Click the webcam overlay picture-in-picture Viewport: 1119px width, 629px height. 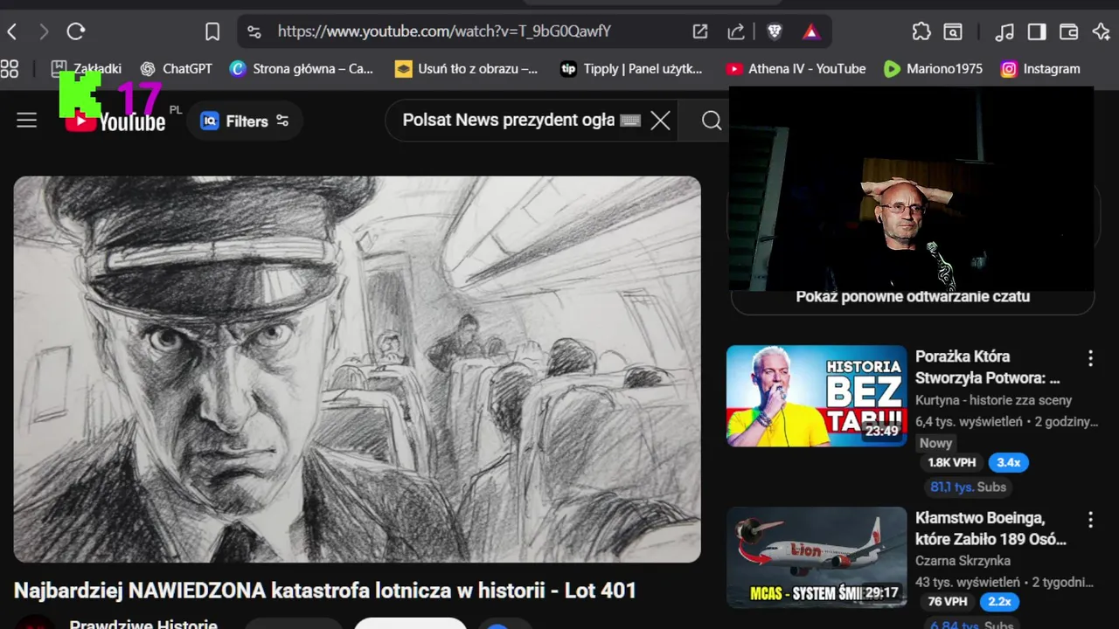point(911,188)
